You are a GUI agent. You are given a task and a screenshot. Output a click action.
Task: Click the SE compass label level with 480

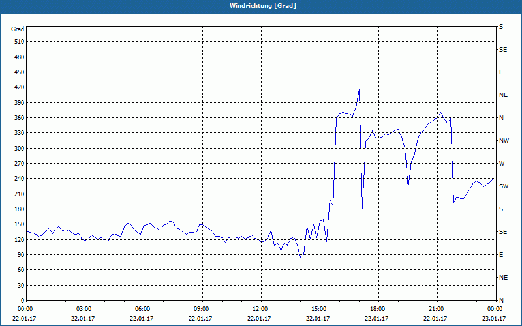click(x=503, y=50)
